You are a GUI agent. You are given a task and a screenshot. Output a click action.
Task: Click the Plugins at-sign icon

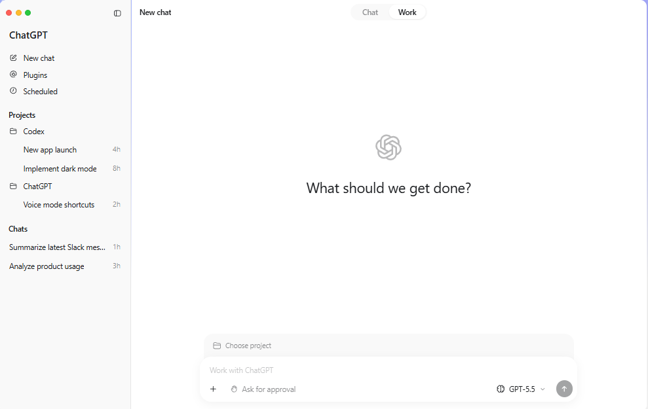click(x=13, y=75)
